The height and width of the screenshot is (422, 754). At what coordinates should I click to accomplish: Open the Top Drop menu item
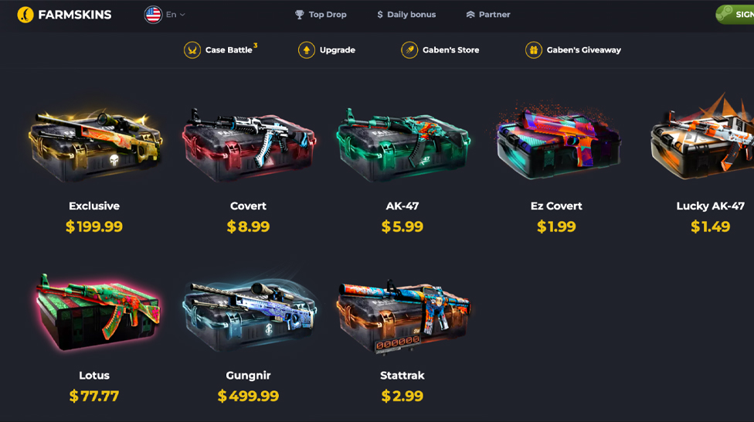tap(321, 15)
